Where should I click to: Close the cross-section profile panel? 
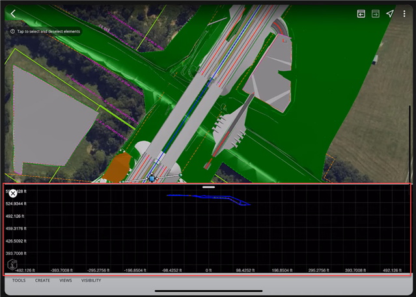(x=13, y=193)
